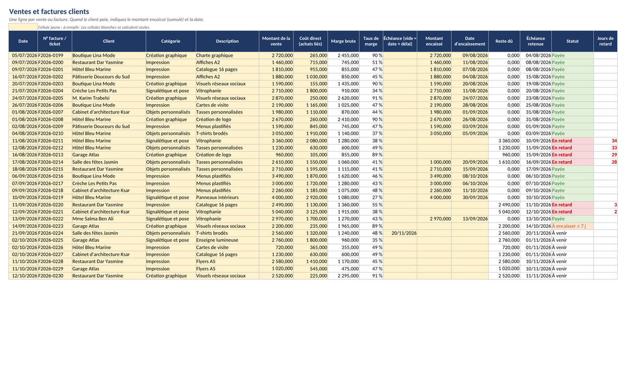Select the 'Date d'encaissement' header
The height and width of the screenshot is (391, 626).
point(469,41)
